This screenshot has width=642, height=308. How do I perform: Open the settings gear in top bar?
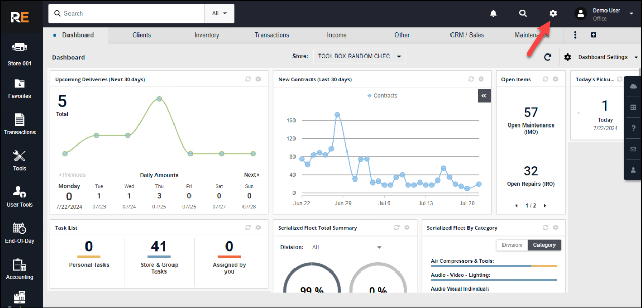click(553, 14)
